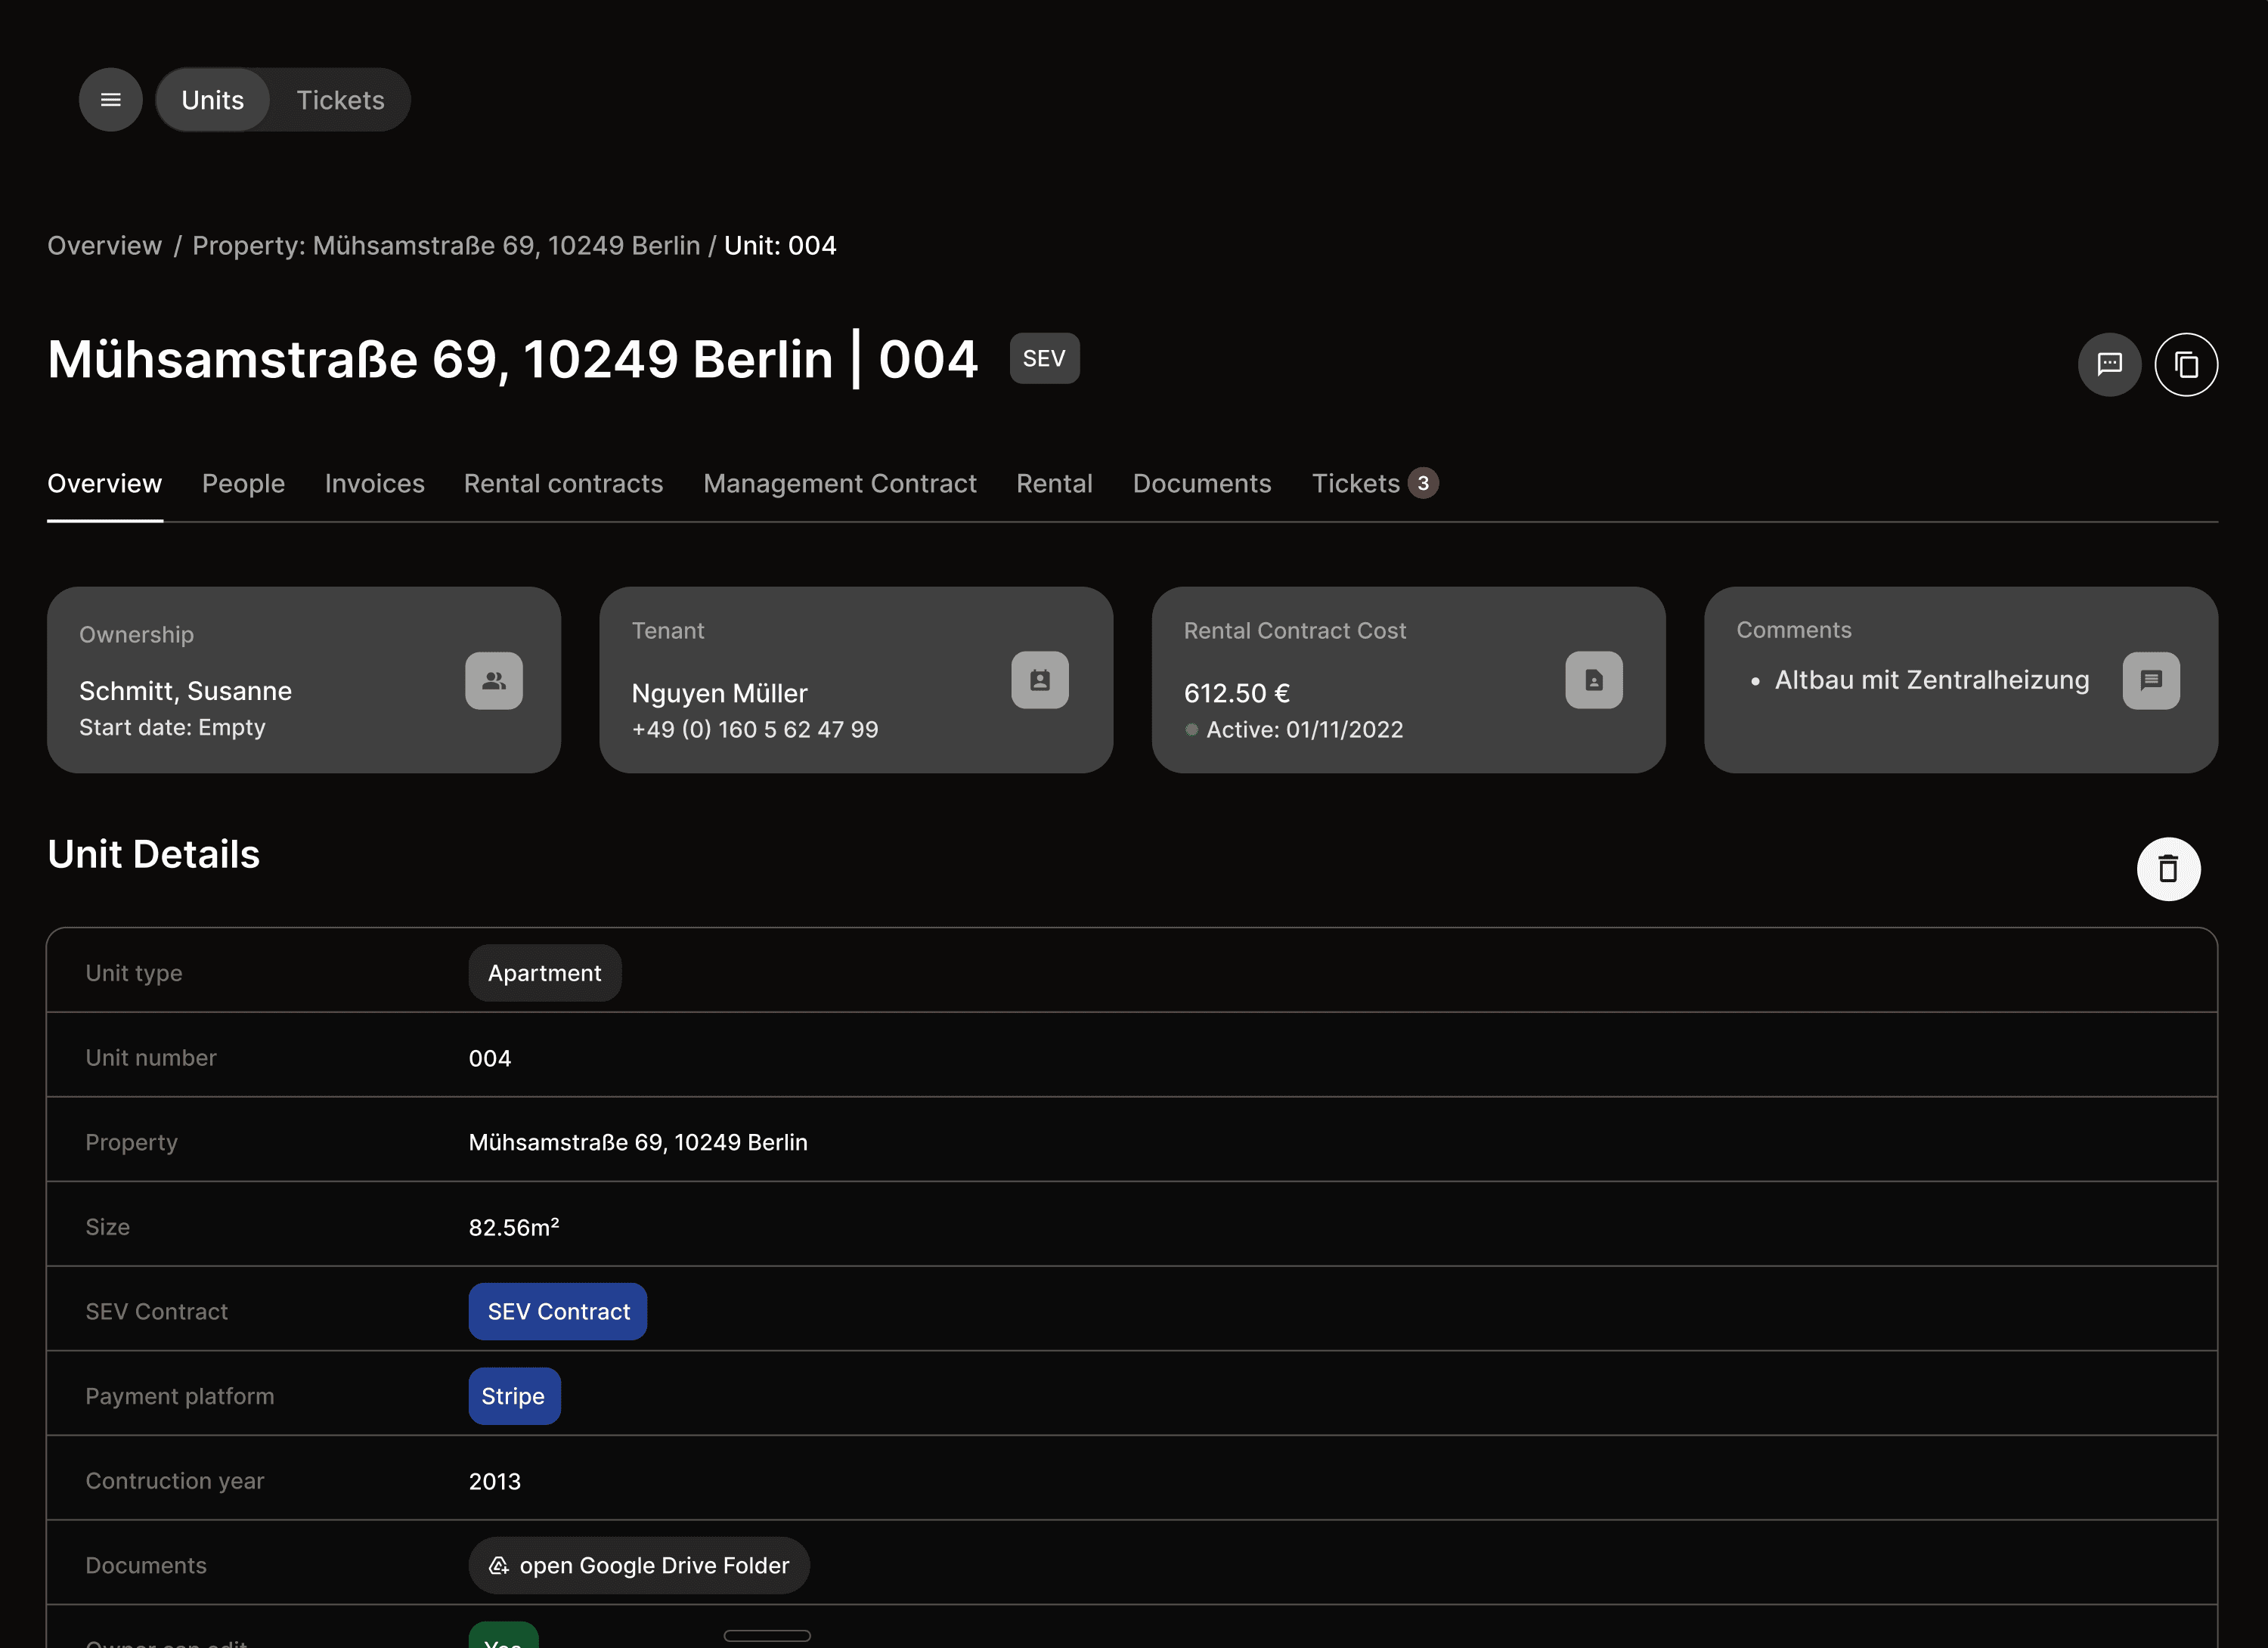Switch to the People tab
The image size is (2268, 1648).
243,483
